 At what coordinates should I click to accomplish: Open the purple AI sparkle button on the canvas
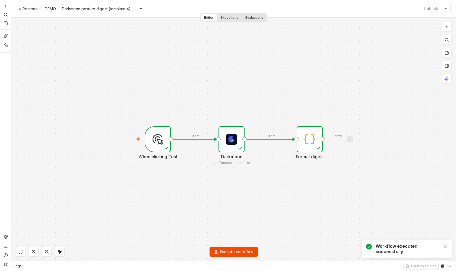[447, 79]
